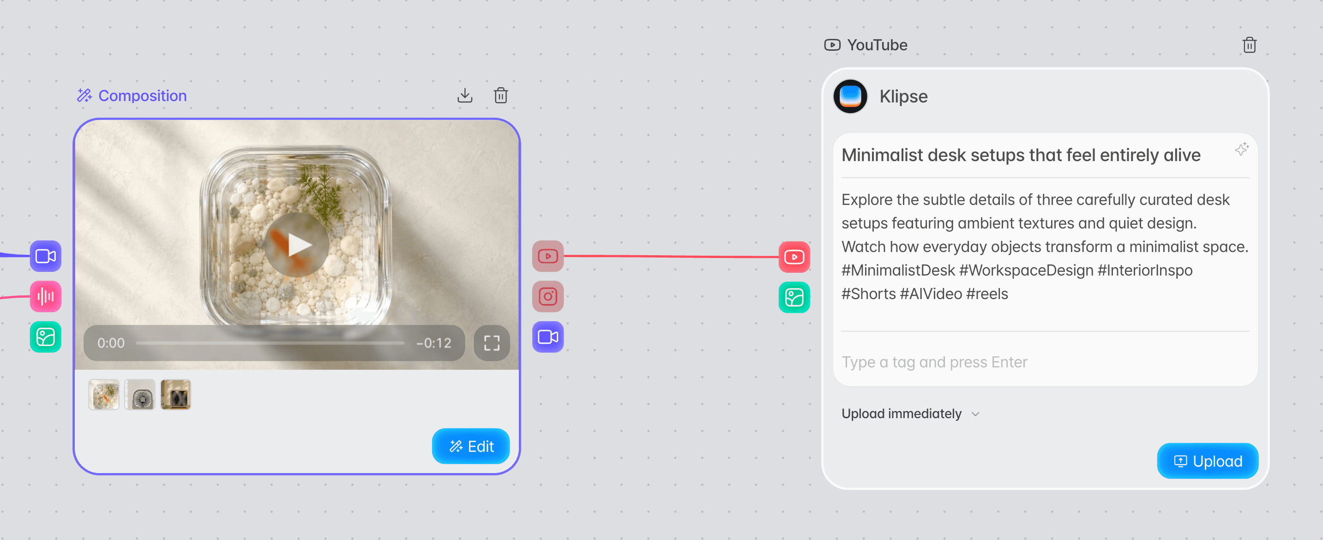1323x540 pixels.
Task: Click the Klipse channel avatar
Action: tap(850, 96)
